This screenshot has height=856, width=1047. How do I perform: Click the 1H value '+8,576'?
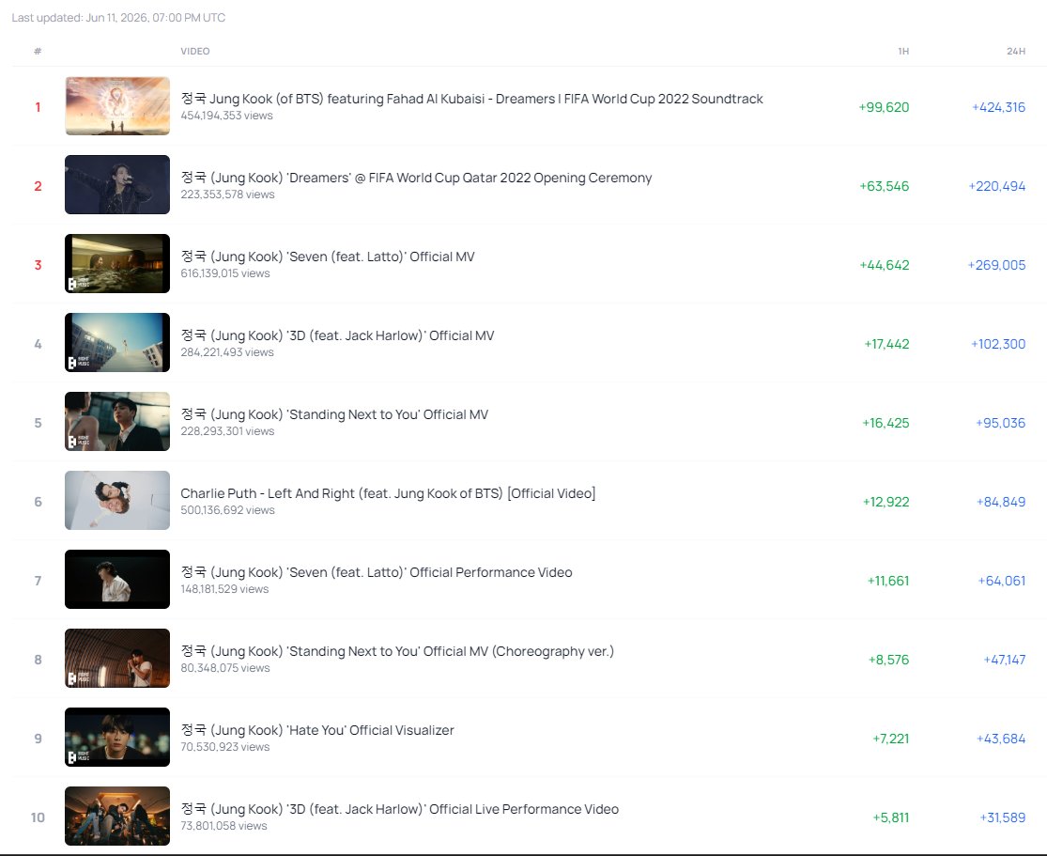(x=888, y=659)
